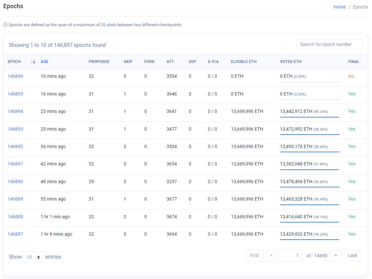
Task: Open epoch 146887 details
Action: point(15,234)
